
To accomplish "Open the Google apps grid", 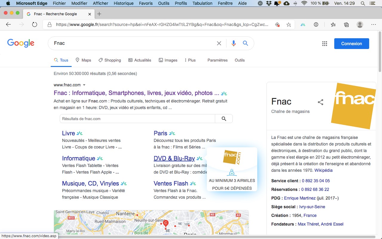I will click(325, 44).
